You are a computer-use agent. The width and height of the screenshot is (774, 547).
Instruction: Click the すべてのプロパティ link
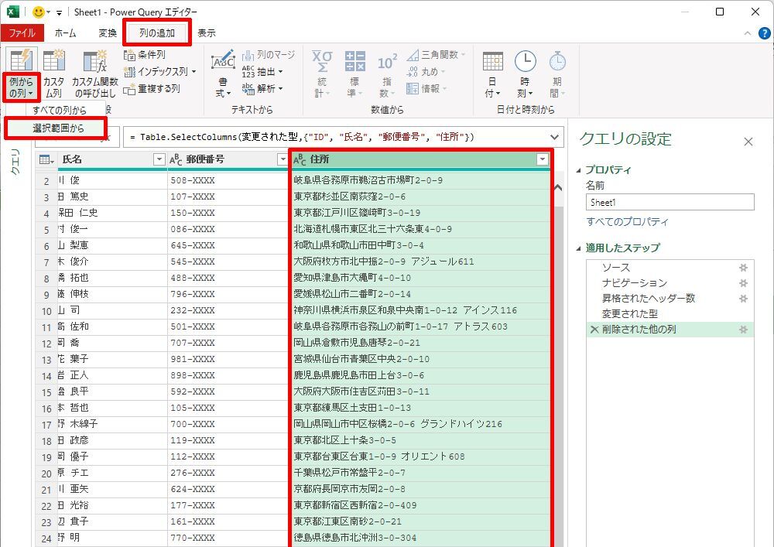coord(627,222)
